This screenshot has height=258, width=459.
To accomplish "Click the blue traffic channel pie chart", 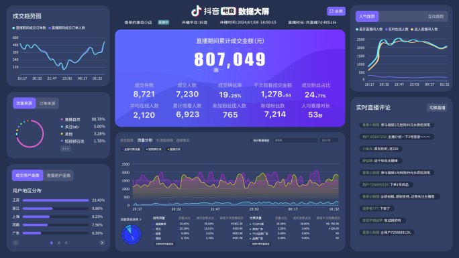I will [x=132, y=235].
